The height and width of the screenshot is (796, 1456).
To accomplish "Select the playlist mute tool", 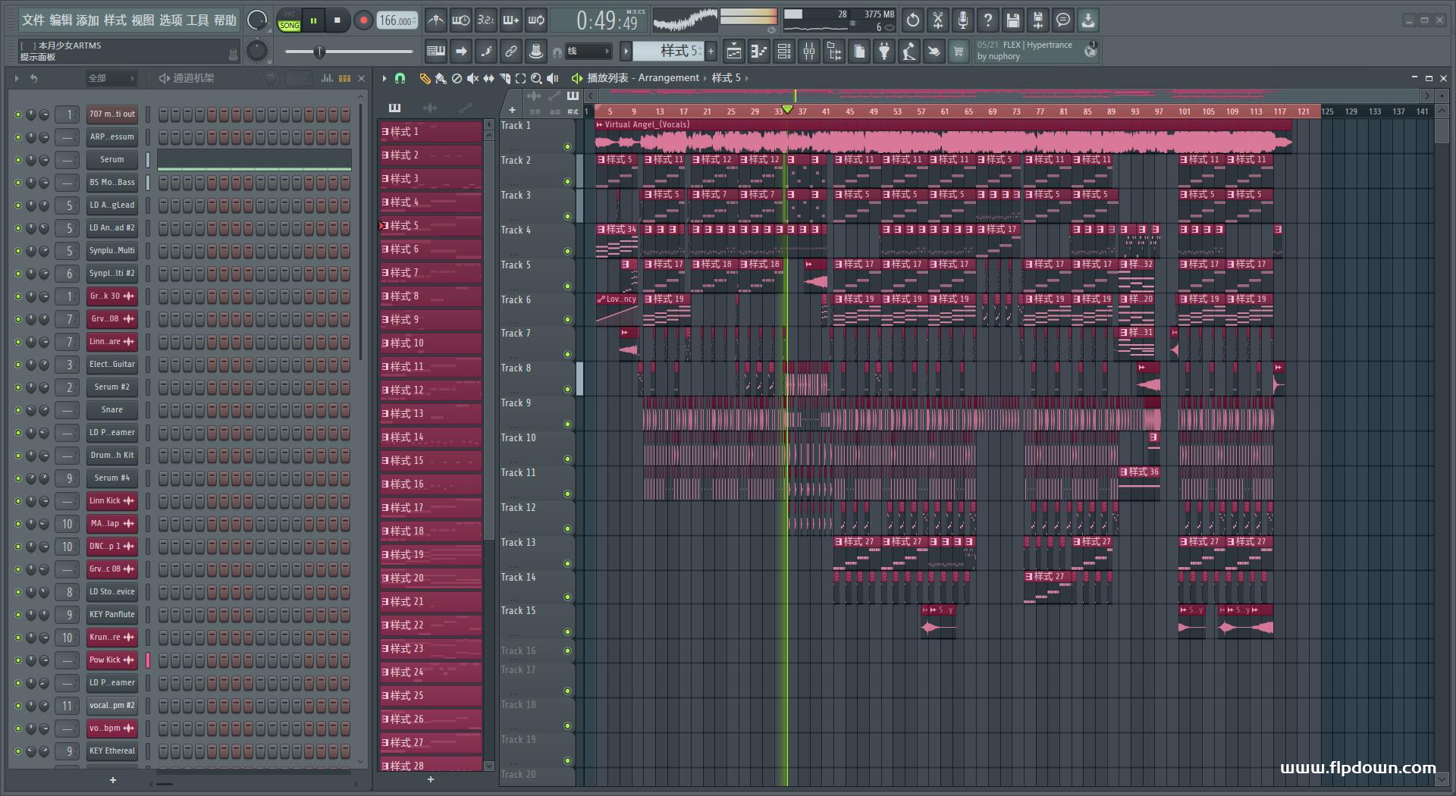I will (472, 78).
